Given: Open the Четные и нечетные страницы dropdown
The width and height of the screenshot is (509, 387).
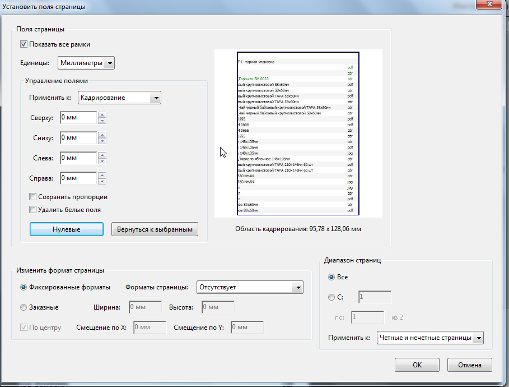Looking at the screenshot, I should point(430,338).
